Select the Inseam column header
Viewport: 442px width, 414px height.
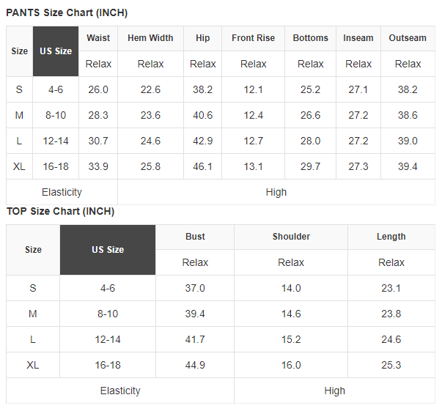point(358,38)
